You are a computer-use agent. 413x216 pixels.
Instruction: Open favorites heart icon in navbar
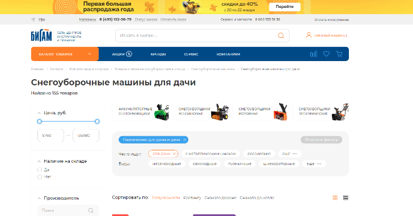coord(326,54)
